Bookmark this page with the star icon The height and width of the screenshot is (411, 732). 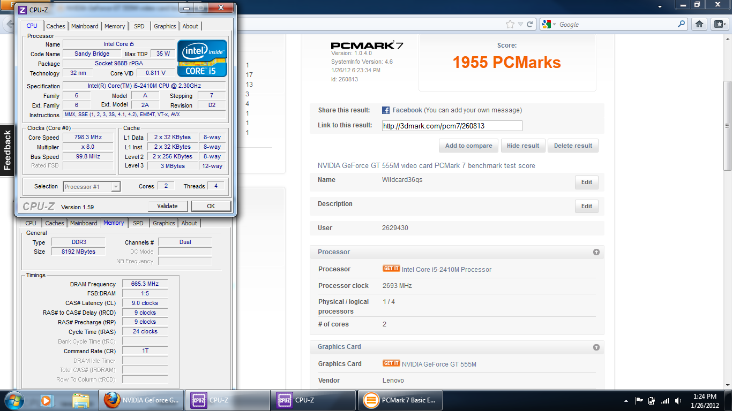(510, 24)
